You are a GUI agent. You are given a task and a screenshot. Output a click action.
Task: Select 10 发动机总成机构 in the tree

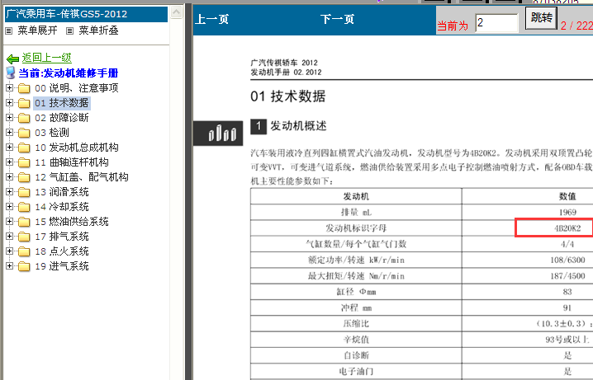[x=76, y=148]
